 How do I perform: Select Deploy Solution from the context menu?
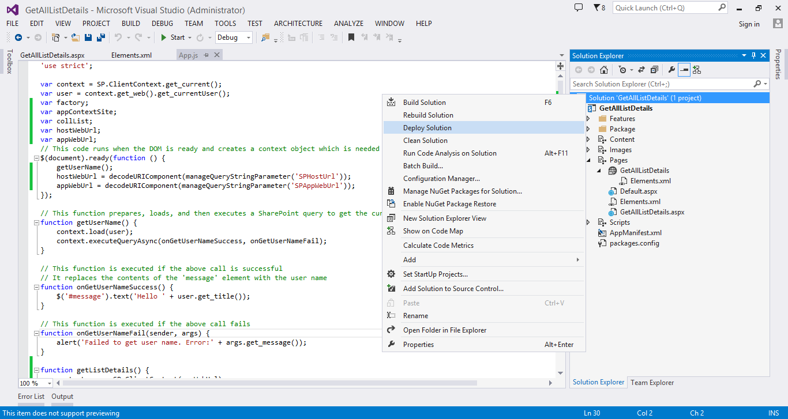click(485, 128)
